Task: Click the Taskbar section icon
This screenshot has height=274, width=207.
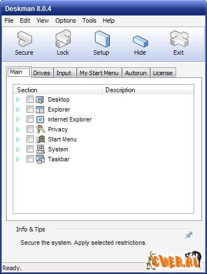Action: 40,159
